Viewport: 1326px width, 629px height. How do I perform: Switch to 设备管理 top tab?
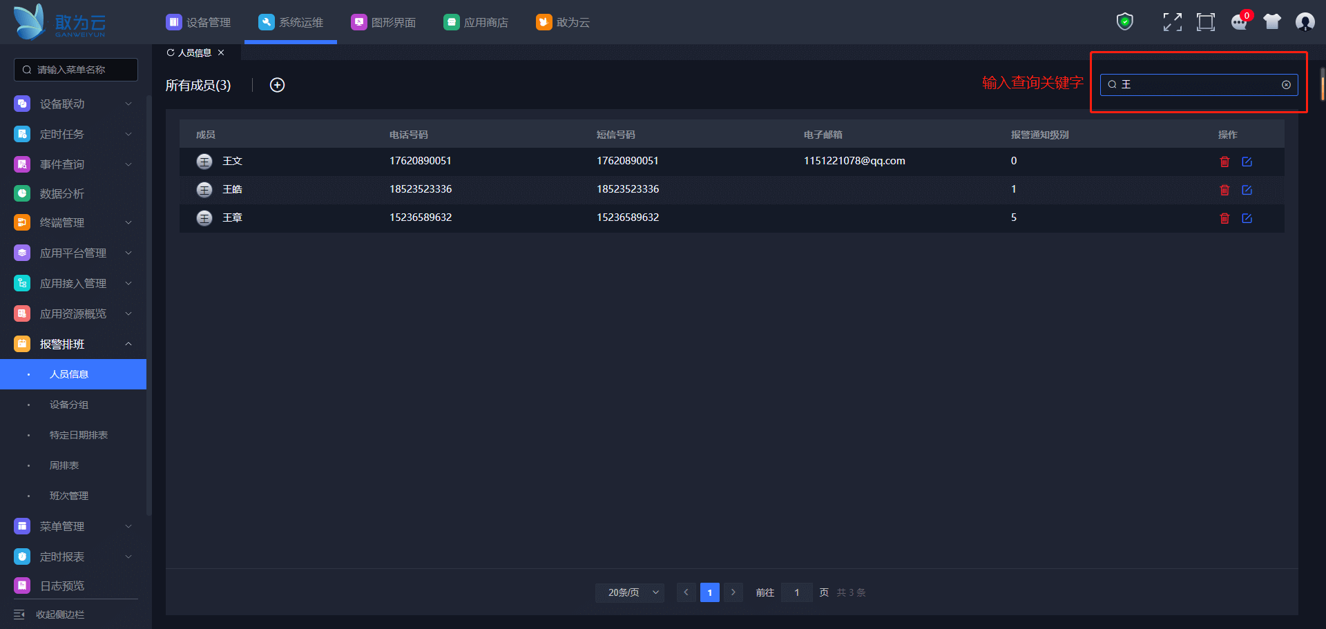pos(199,22)
